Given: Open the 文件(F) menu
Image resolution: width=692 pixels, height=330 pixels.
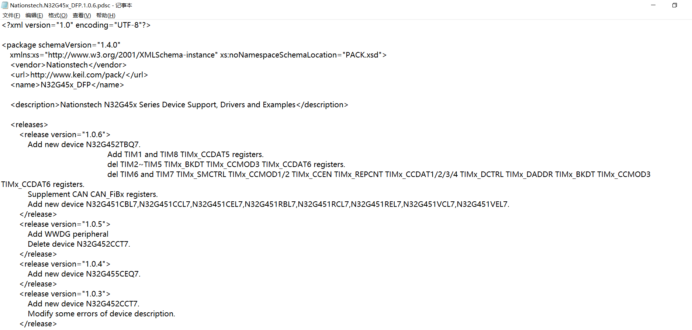Looking at the screenshot, I should click(x=11, y=15).
